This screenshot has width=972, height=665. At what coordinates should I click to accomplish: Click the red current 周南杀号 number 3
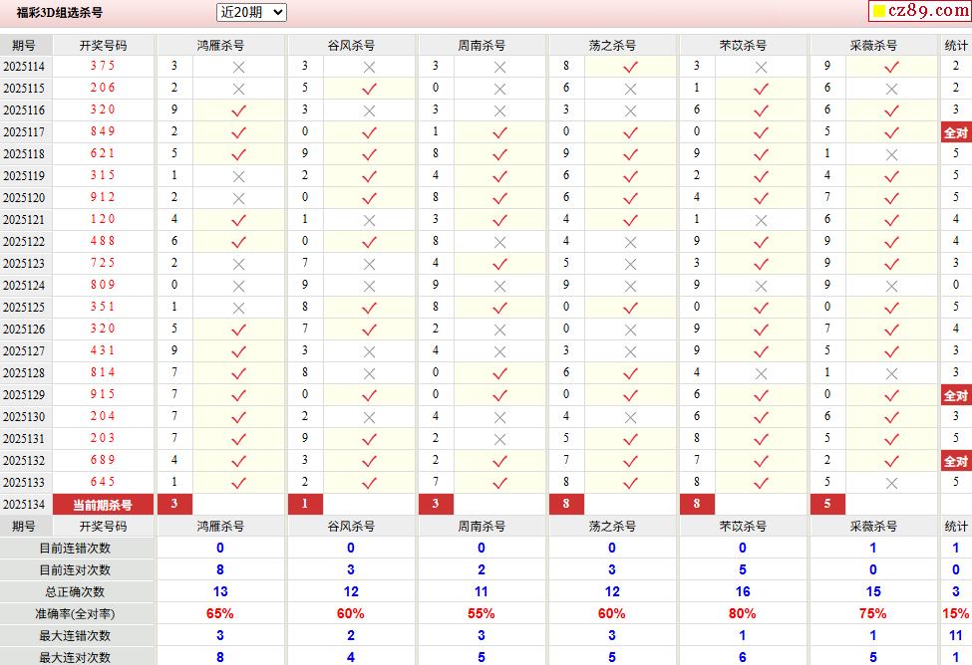click(x=436, y=504)
